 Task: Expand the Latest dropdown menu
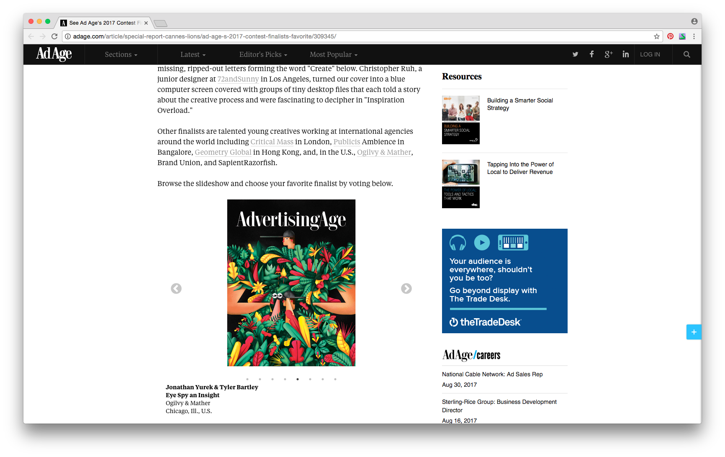pyautogui.click(x=193, y=54)
